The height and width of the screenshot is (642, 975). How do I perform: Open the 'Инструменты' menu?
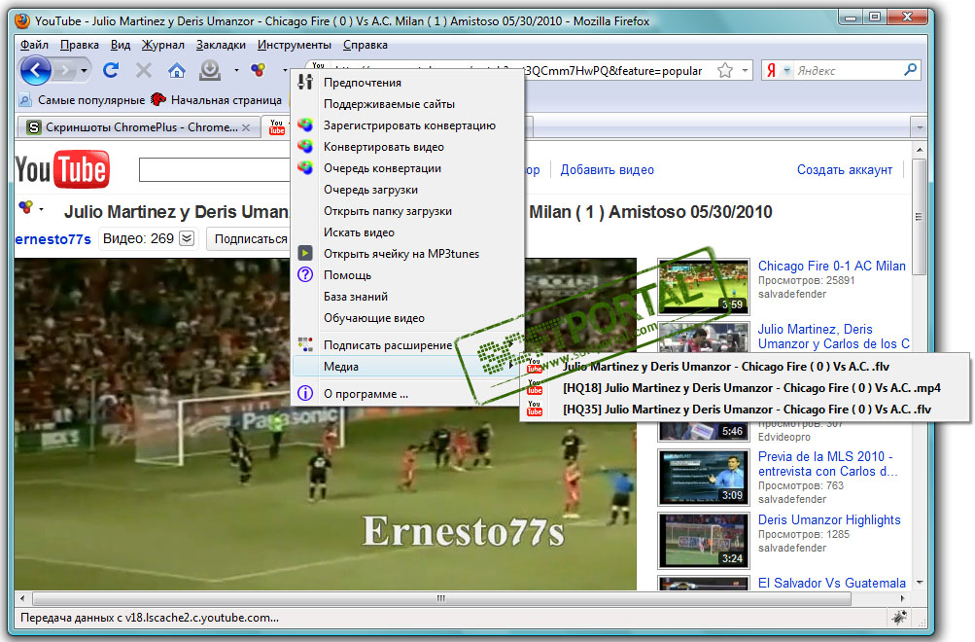(x=295, y=45)
